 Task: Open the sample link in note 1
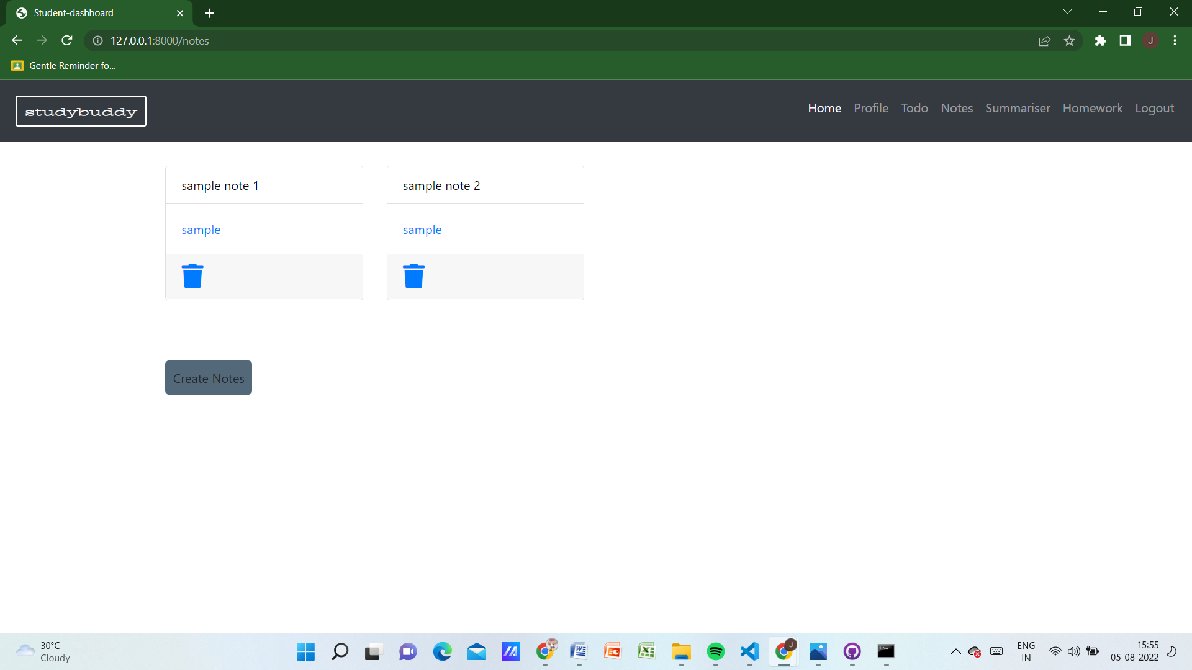click(x=201, y=230)
